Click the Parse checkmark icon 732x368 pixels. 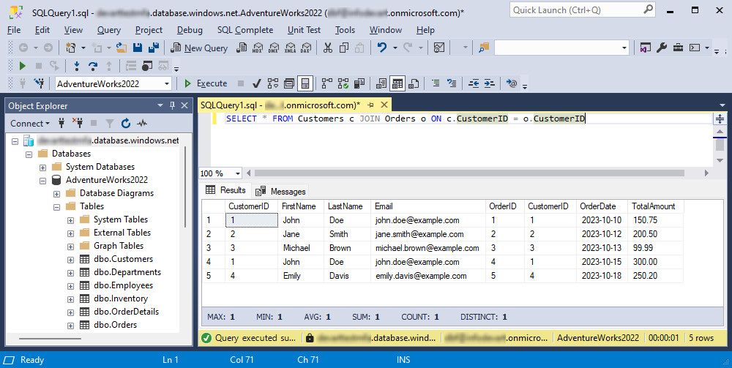(x=256, y=83)
